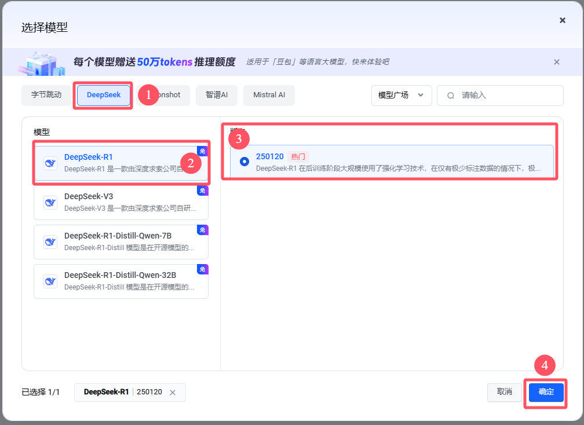Switch to the 字节跳动 tab

(46, 95)
